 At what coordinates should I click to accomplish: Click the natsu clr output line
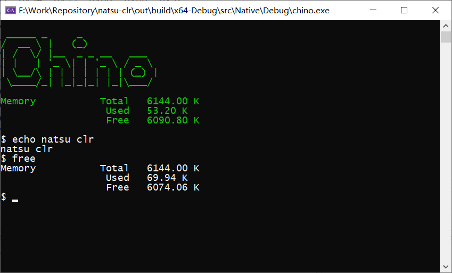coord(27,149)
